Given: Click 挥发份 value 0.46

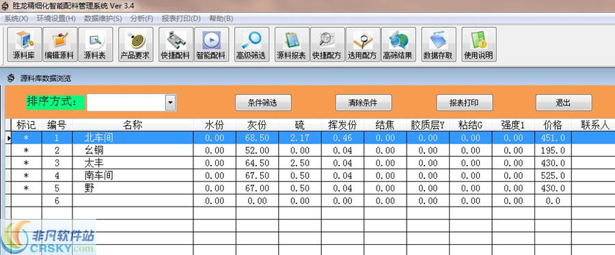Looking at the screenshot, I should tap(342, 138).
